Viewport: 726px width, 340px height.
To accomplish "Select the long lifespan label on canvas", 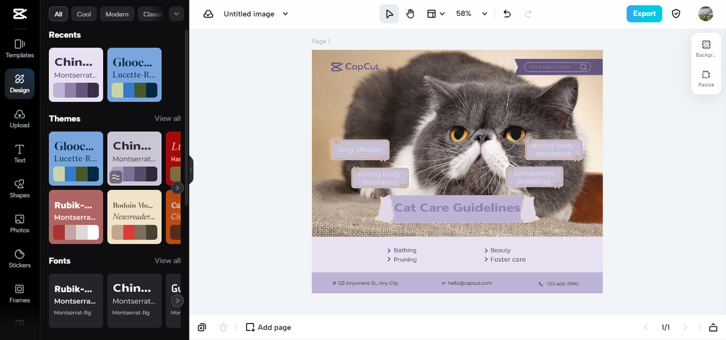I will click(361, 150).
